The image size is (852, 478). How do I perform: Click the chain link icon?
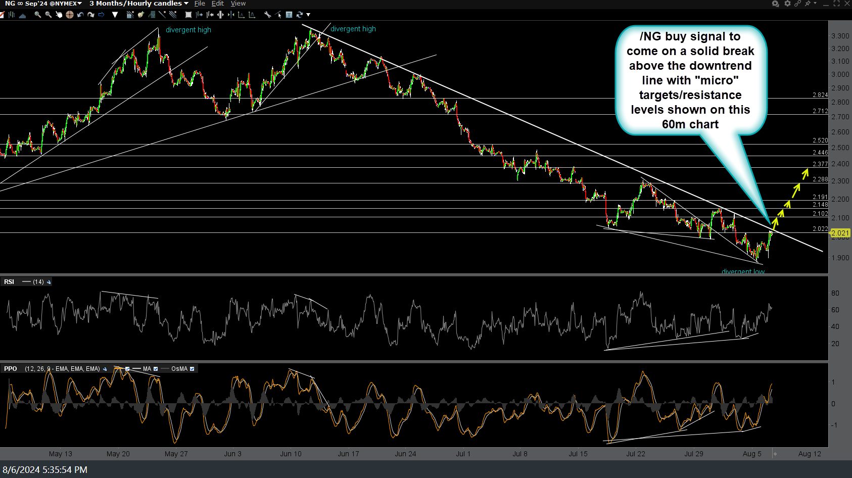(x=797, y=4)
